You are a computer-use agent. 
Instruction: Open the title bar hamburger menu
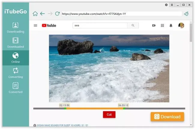[172, 5]
